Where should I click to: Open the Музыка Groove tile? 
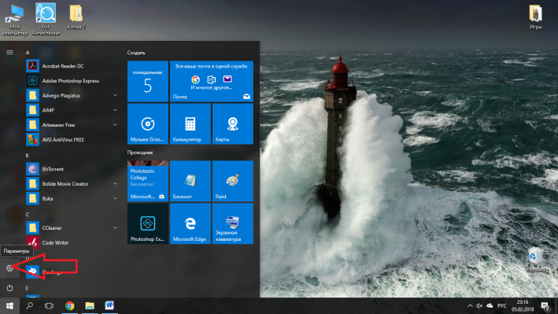pyautogui.click(x=148, y=124)
